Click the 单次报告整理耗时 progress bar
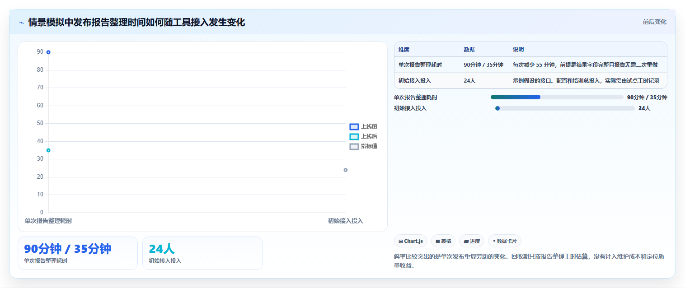This screenshot has height=288, width=685. (x=557, y=97)
